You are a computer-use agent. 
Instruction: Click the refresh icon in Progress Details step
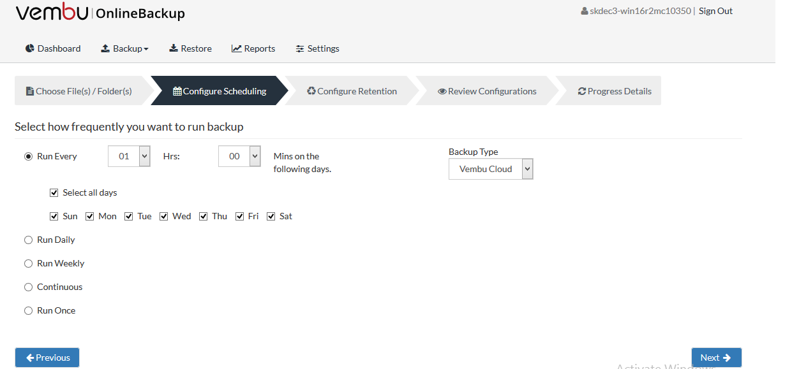click(582, 91)
